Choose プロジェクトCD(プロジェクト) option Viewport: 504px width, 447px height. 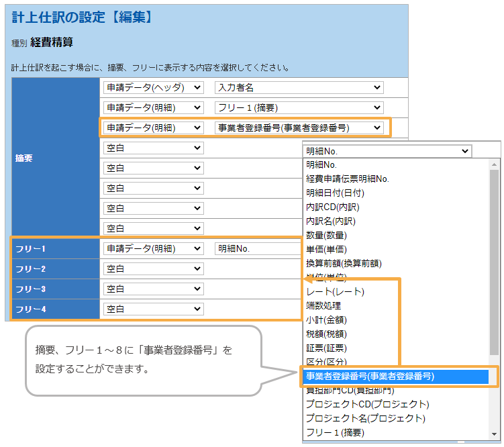pyautogui.click(x=367, y=404)
